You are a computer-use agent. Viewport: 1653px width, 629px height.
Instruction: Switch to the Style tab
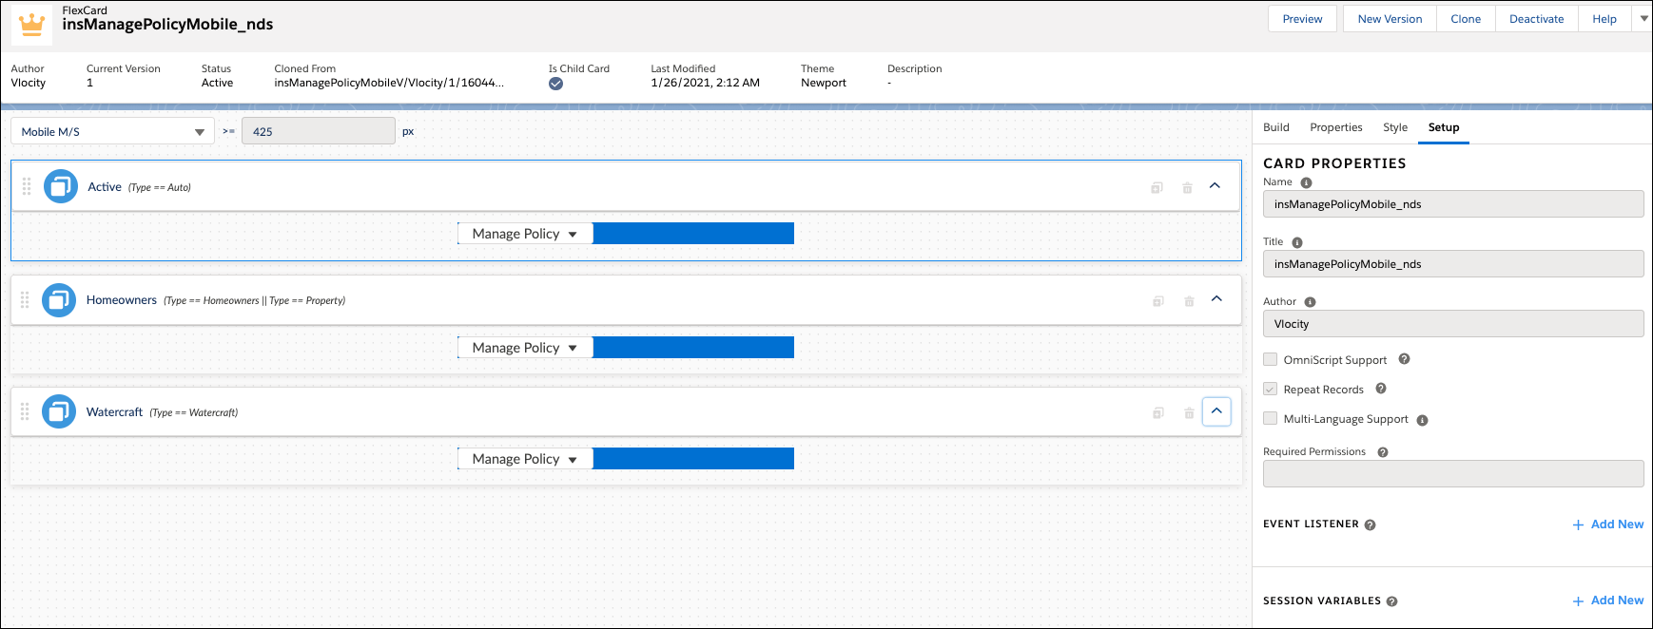click(1394, 127)
